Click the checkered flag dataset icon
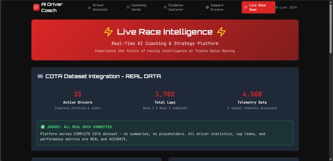Screen dimensions: 333x161 tap(40, 76)
